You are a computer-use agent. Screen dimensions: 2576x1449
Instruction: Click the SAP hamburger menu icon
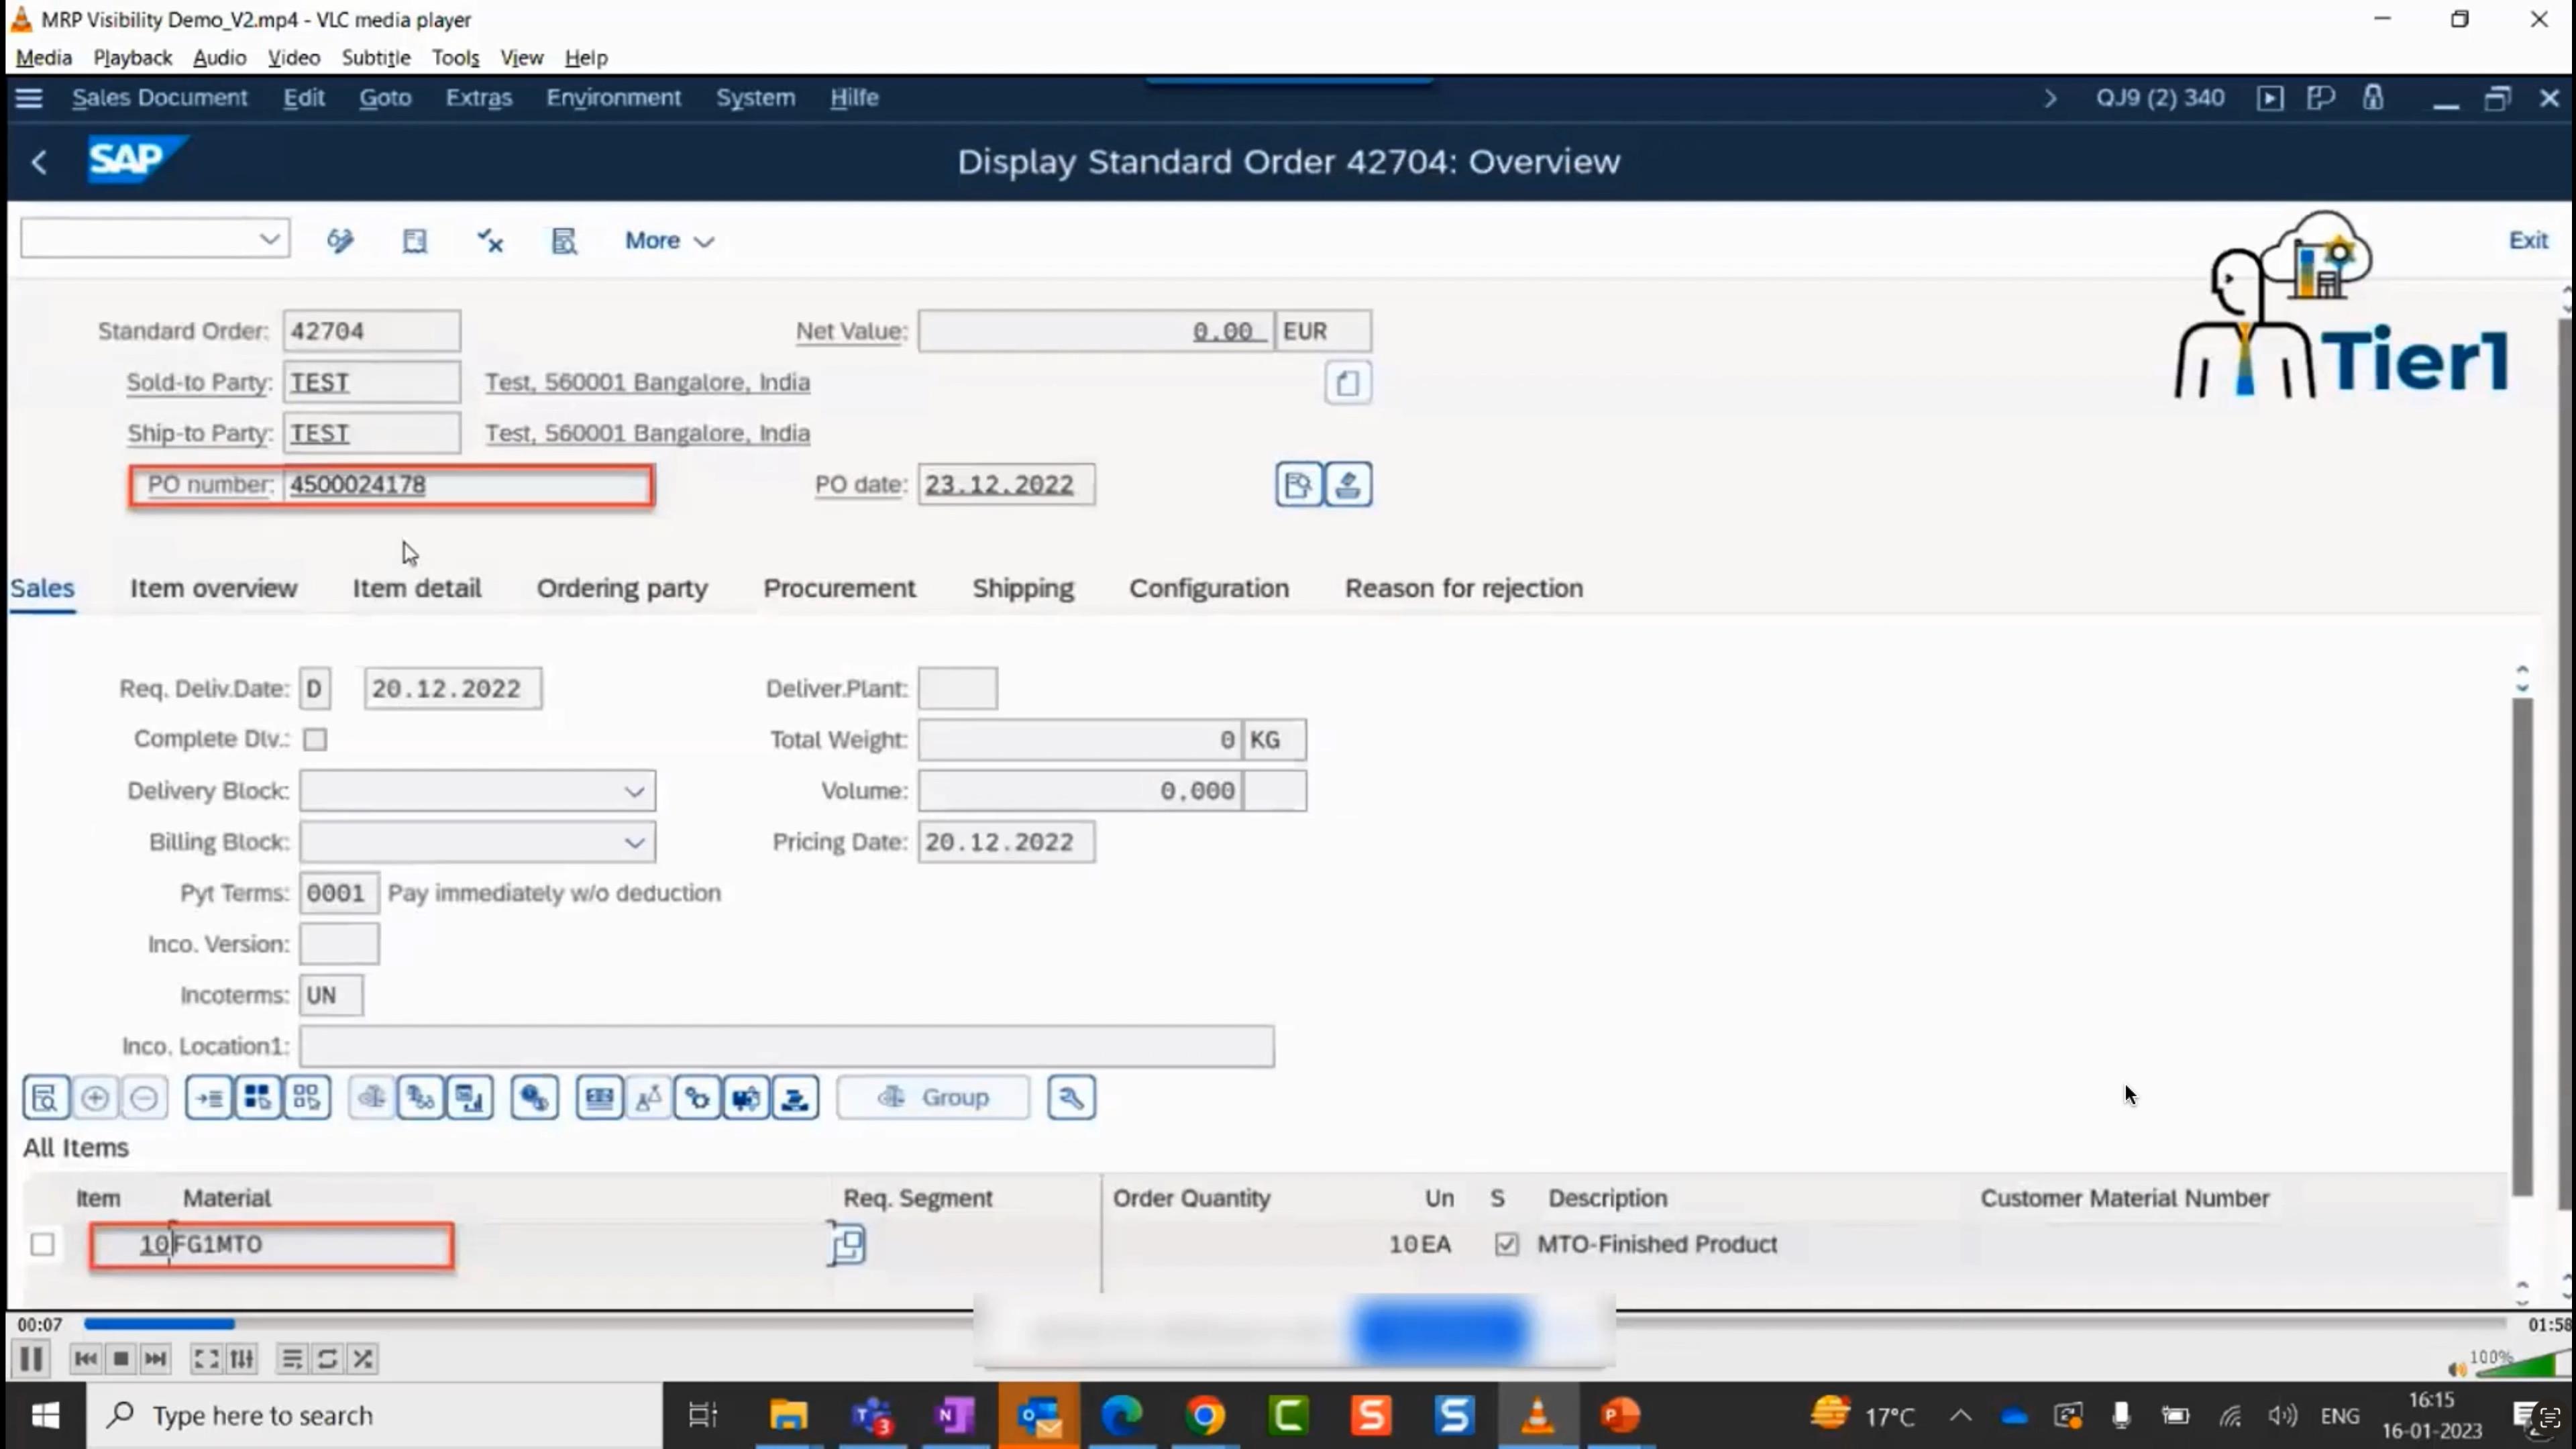pos(29,98)
